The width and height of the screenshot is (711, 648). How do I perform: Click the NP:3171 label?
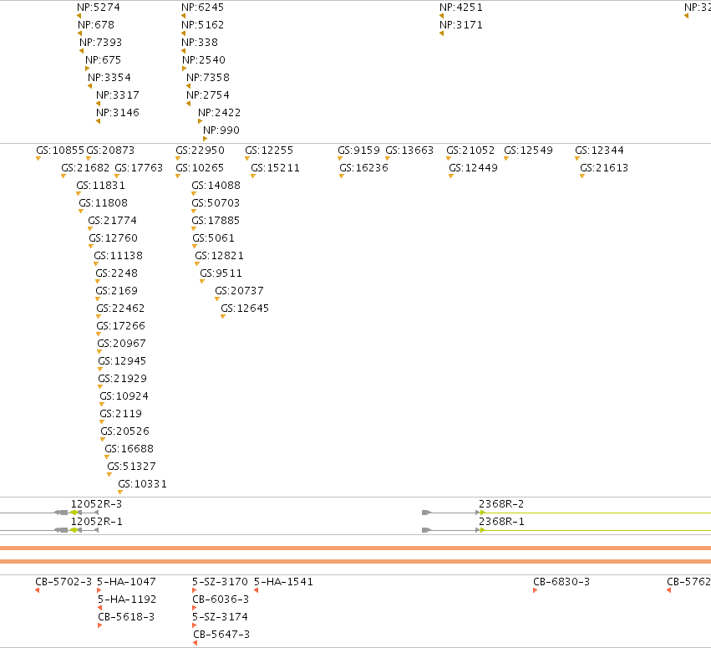(x=461, y=25)
